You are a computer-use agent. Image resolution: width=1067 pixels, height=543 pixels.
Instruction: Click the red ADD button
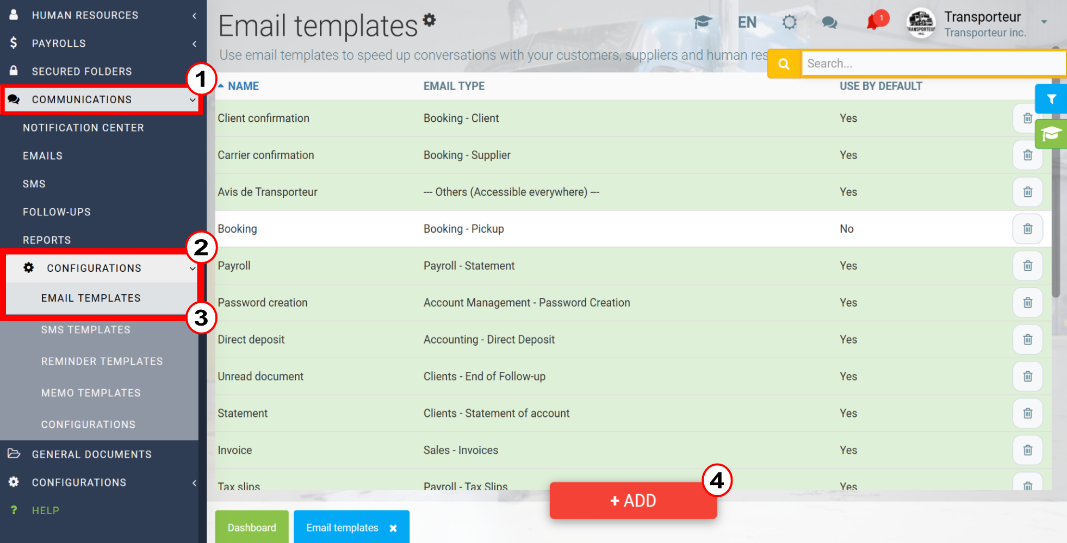pos(633,501)
